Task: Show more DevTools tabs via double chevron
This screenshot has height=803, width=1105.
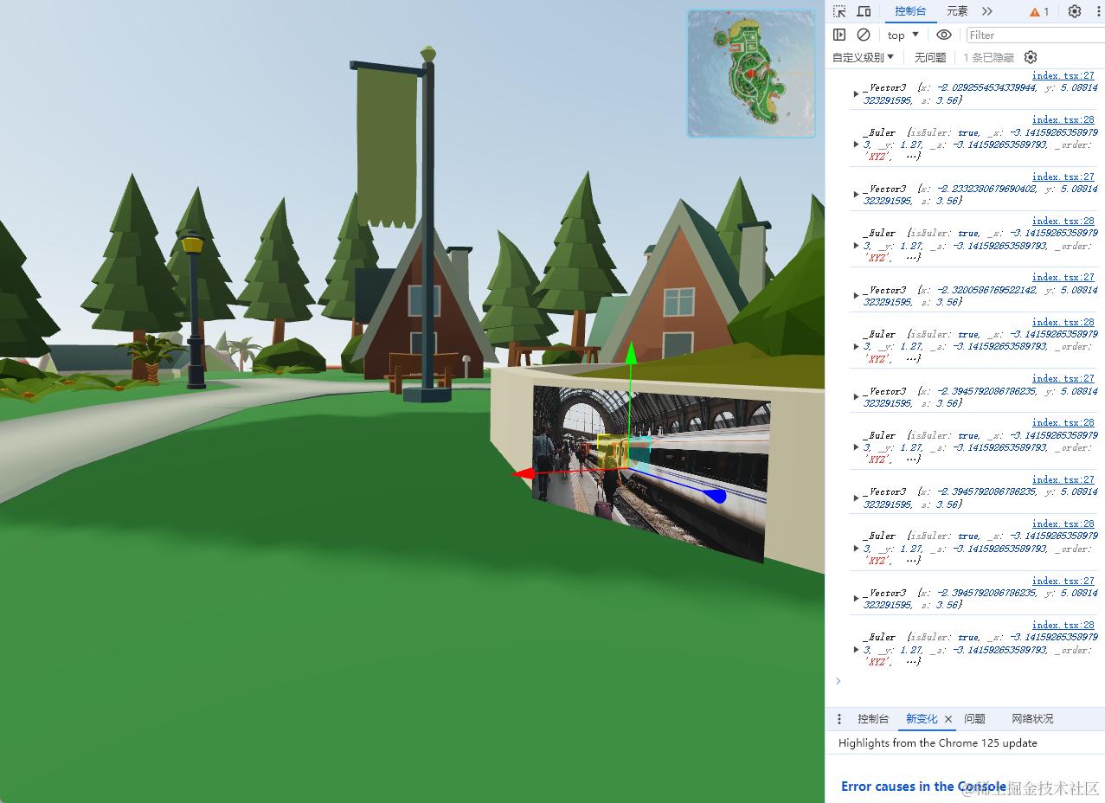Action: pos(987,11)
